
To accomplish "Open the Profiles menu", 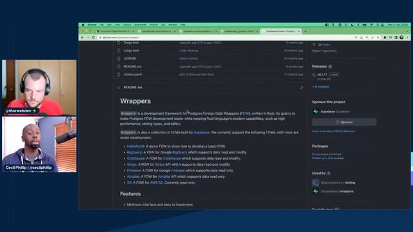I will pyautogui.click(x=154, y=24).
